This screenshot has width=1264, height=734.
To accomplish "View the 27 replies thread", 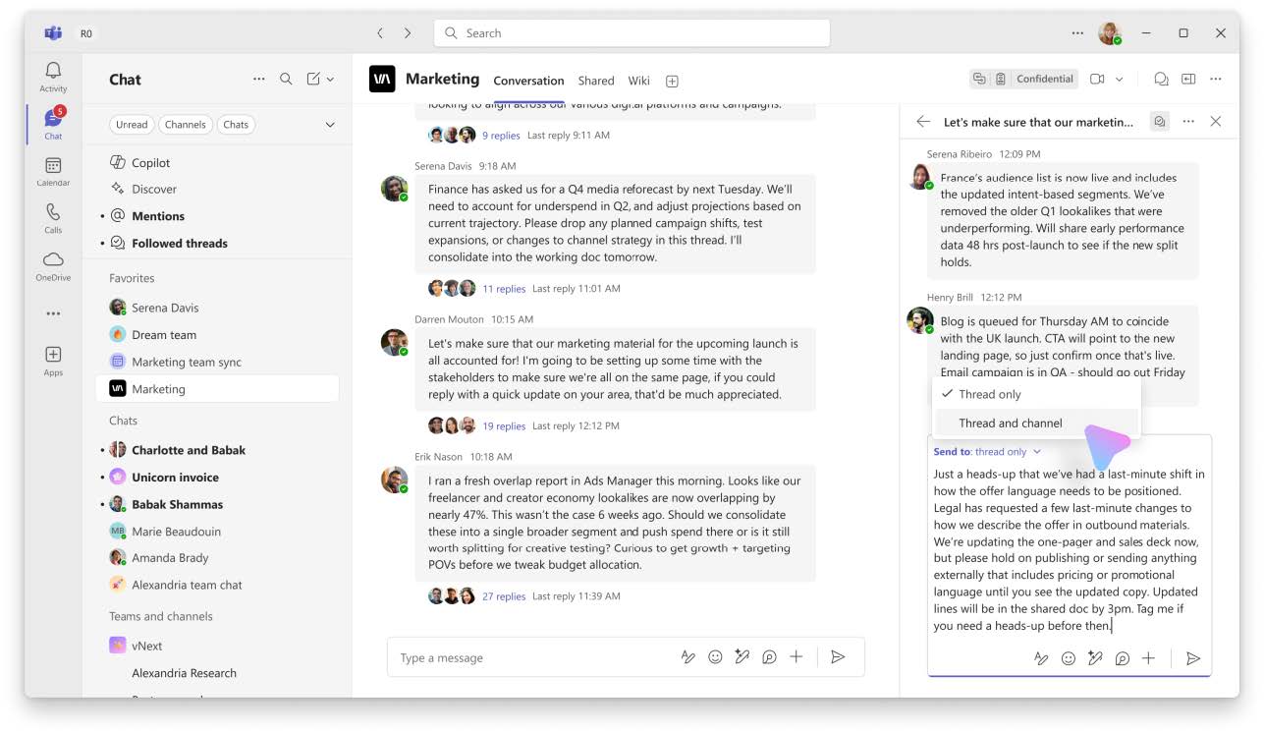I will pyautogui.click(x=504, y=596).
